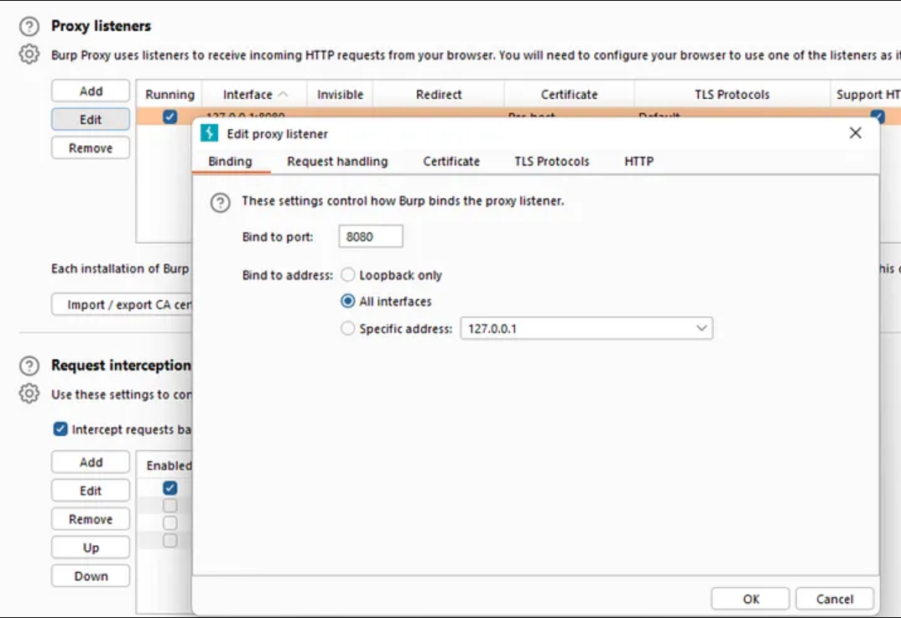Check the fourth interception rule checkbox
Screen dimensions: 901x618
[169, 541]
